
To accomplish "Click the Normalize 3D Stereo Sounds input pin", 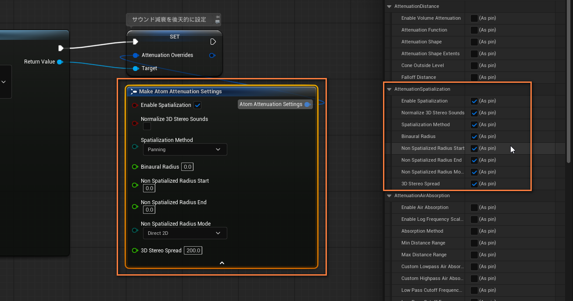I will point(135,124).
